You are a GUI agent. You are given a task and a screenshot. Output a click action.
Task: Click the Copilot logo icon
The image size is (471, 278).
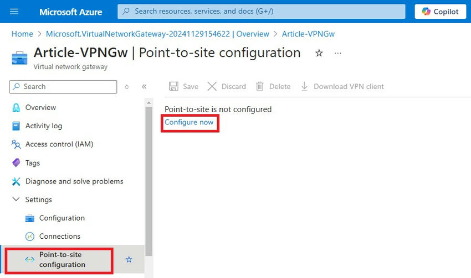(426, 12)
